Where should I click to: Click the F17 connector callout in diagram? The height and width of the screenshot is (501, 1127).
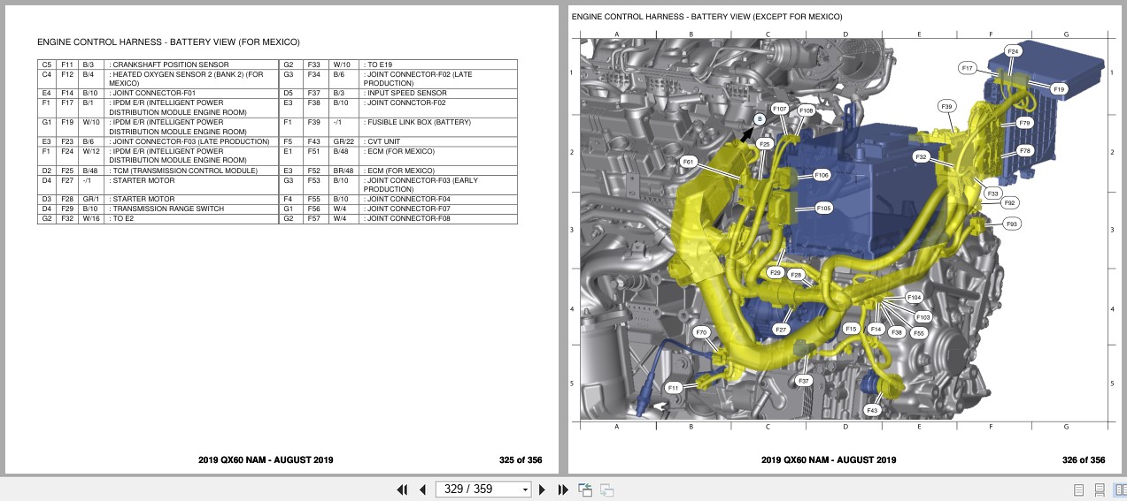click(967, 68)
